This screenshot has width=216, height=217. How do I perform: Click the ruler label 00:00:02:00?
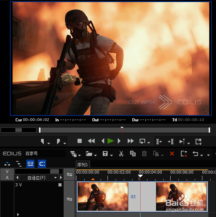pos(119,172)
